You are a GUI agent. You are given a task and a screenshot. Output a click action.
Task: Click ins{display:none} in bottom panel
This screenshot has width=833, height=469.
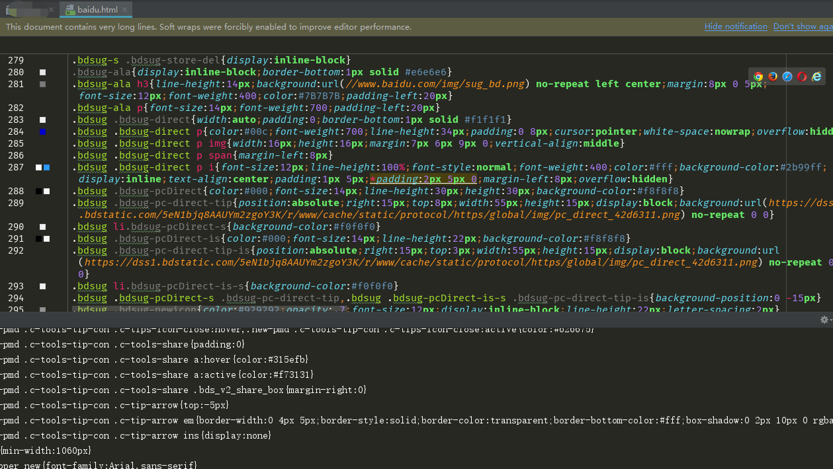click(227, 435)
